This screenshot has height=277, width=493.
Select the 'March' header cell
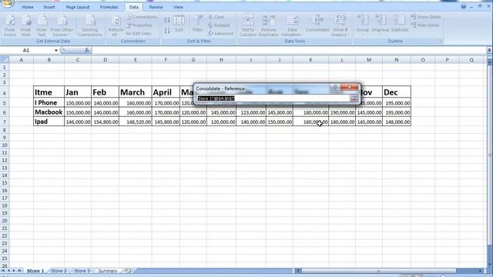(136, 92)
